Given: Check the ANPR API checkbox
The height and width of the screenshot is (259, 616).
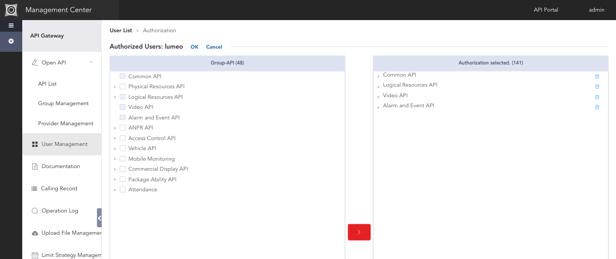Looking at the screenshot, I should [x=122, y=128].
